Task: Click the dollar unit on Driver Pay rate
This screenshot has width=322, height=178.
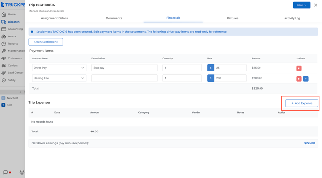Action: (211, 68)
